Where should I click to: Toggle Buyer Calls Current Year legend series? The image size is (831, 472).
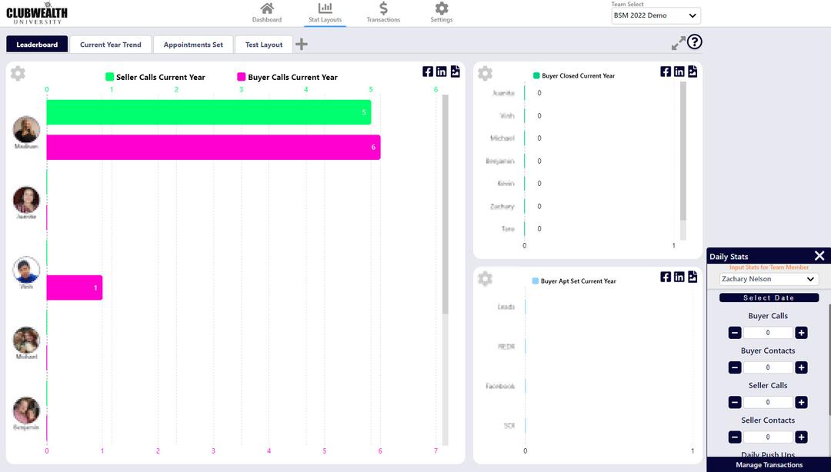(287, 77)
